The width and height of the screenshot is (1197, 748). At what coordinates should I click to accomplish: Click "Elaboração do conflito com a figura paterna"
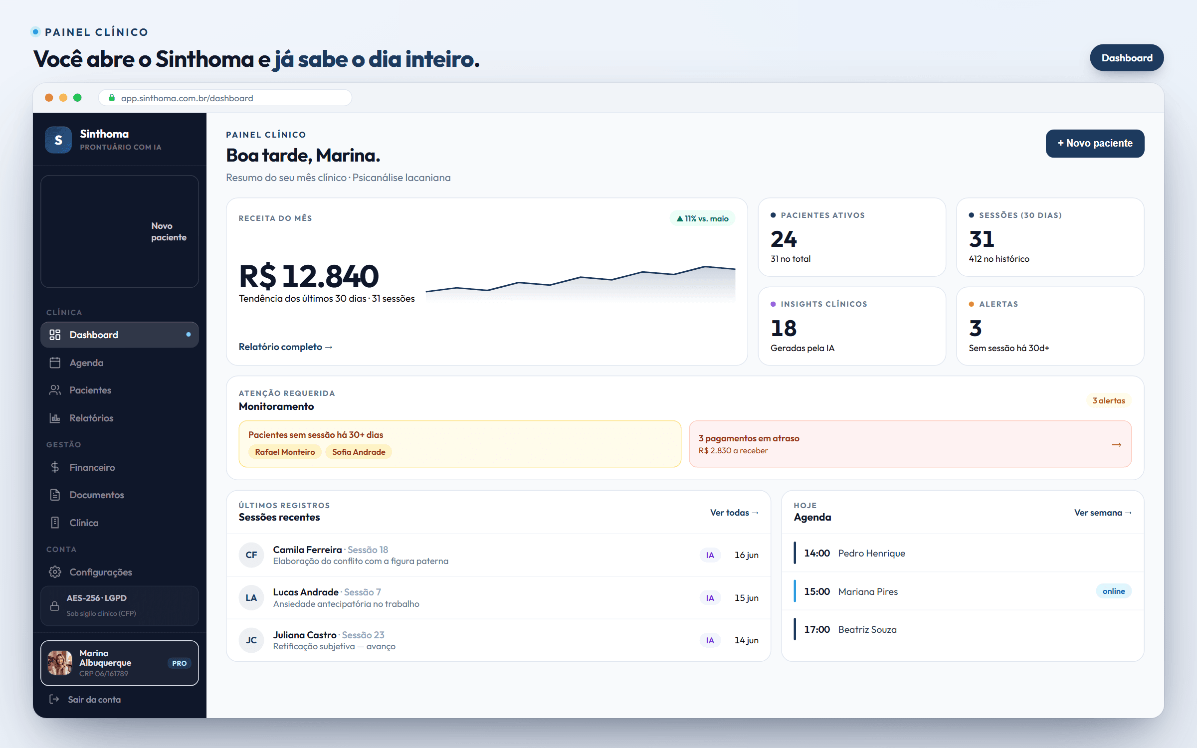pos(361,561)
